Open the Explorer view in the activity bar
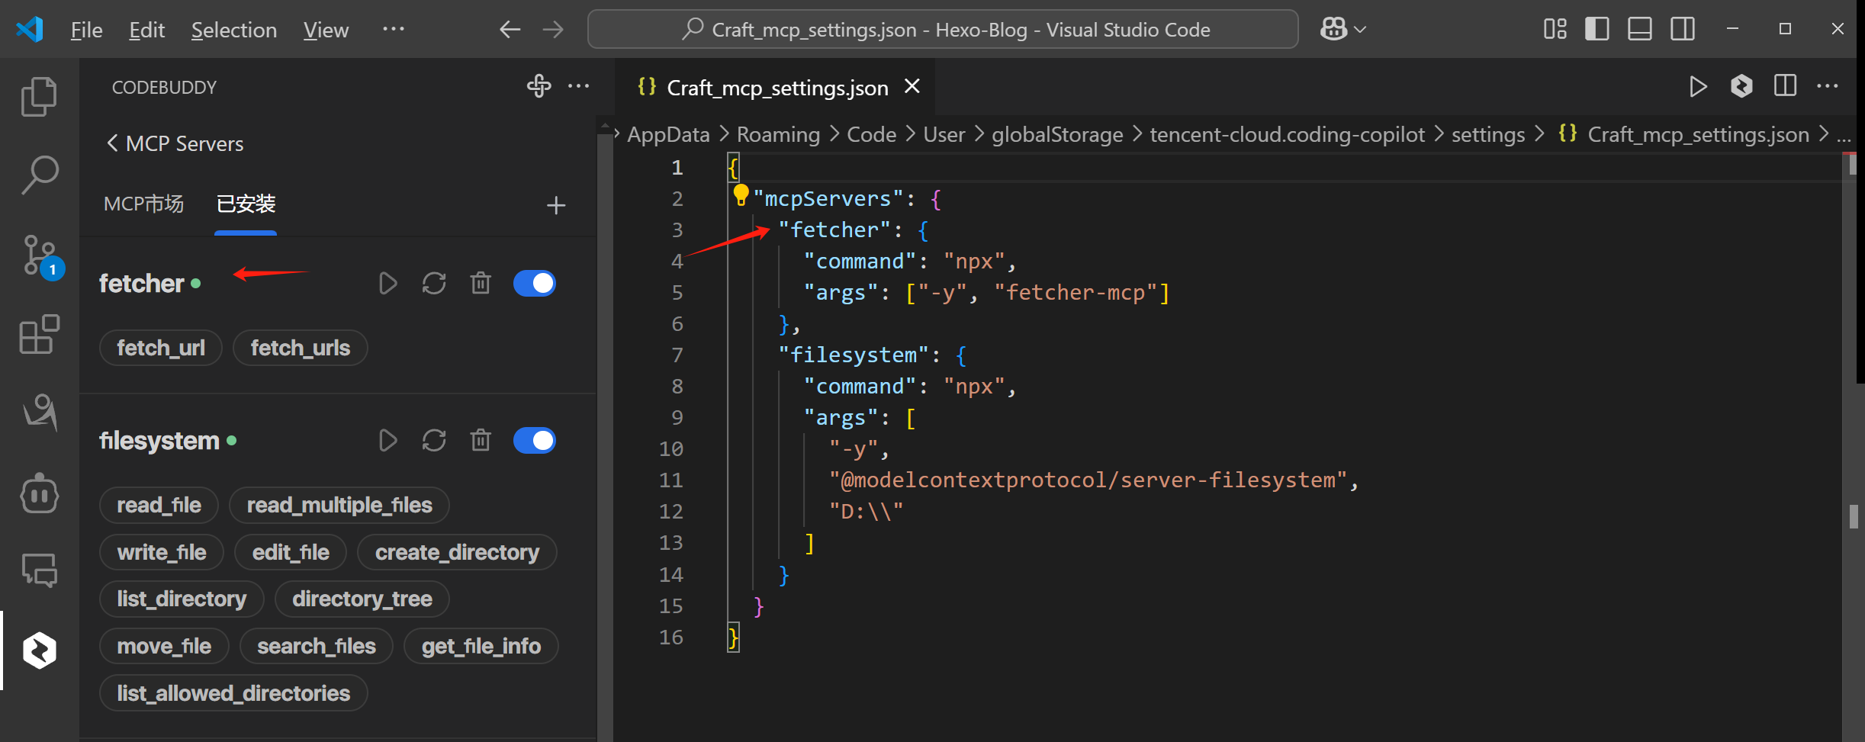 39,96
